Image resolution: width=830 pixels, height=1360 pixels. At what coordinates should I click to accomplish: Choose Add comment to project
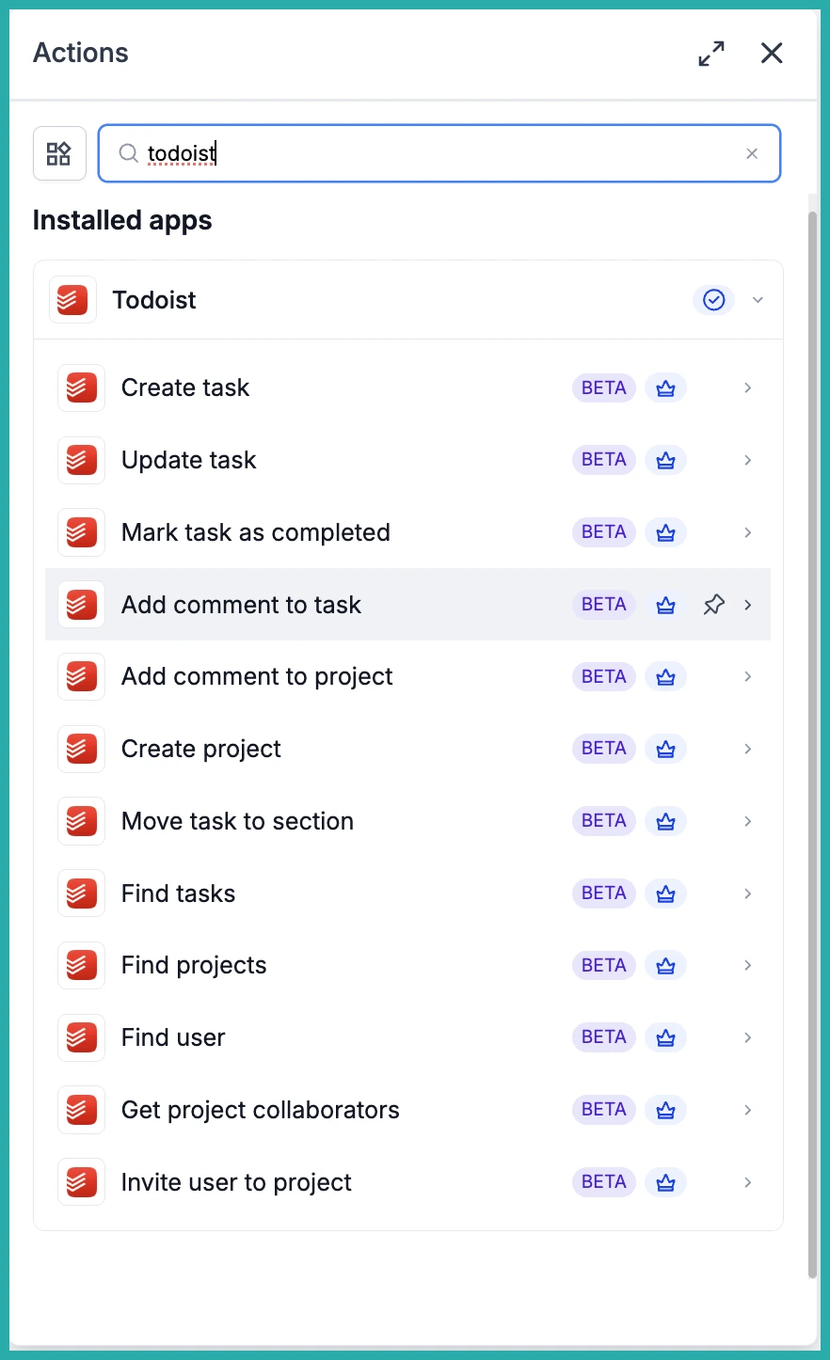click(407, 676)
